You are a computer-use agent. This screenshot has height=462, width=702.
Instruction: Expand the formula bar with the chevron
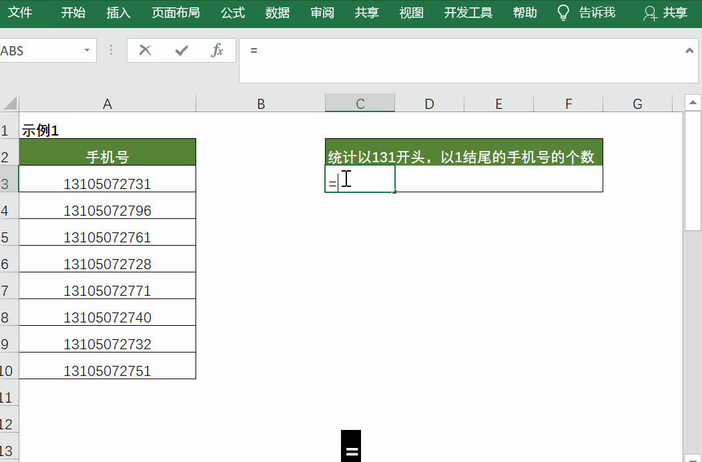689,51
